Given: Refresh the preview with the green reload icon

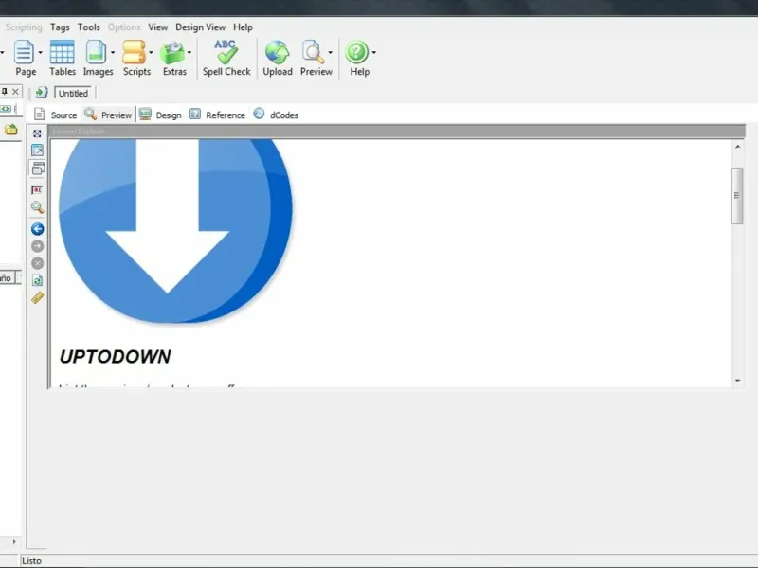Looking at the screenshot, I should [37, 280].
